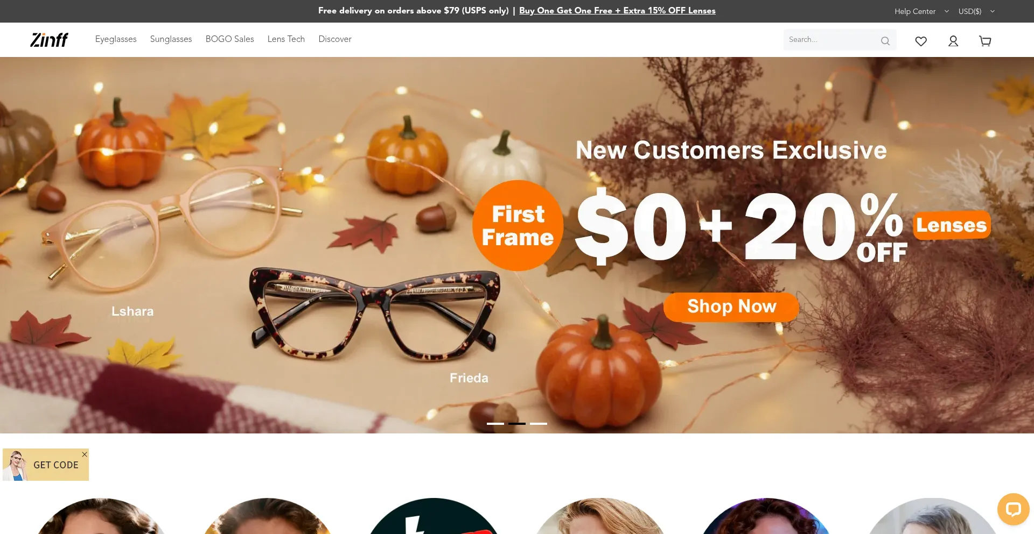
Task: Open the BOGO Sales menu
Action: pos(229,39)
